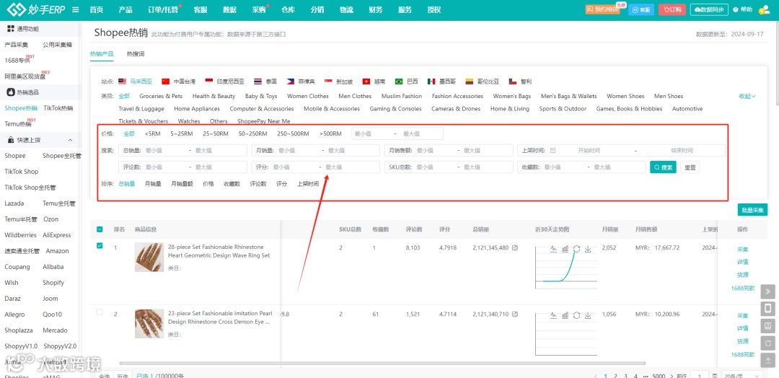
Task: Select the Chile flag site 智利
Action: tap(519, 82)
